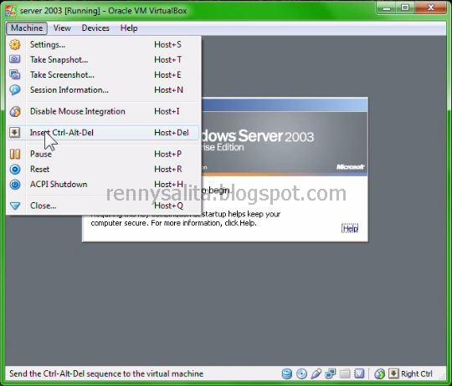Image resolution: width=452 pixels, height=386 pixels.
Task: Click the mouse integration icon in the menu
Action: point(15,112)
